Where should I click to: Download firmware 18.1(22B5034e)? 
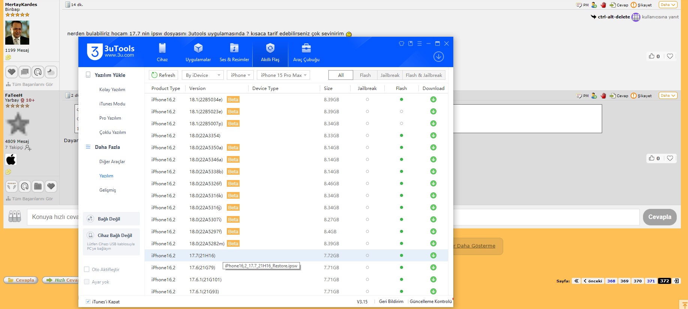(433, 99)
